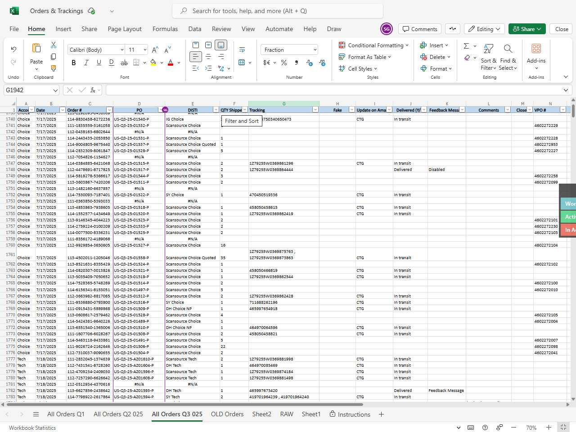Apply middle vertical alignment

click(208, 45)
